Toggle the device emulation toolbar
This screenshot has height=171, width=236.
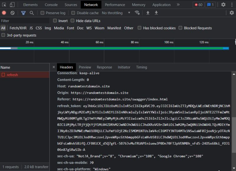pyautogui.click(x=12, y=4)
